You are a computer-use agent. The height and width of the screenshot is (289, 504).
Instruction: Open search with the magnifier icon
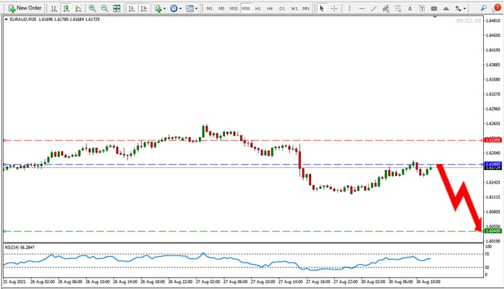[x=483, y=8]
